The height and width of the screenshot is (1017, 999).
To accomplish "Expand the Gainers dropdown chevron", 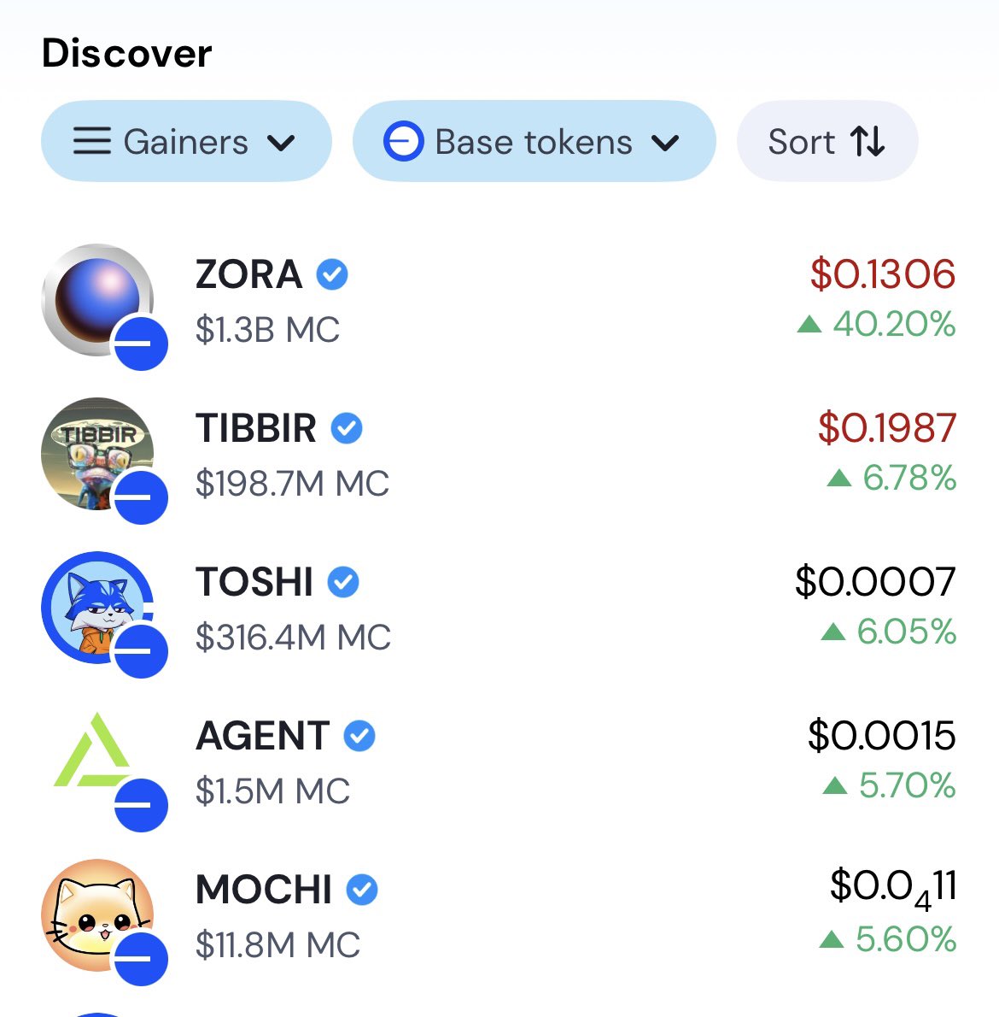I will pyautogui.click(x=281, y=142).
